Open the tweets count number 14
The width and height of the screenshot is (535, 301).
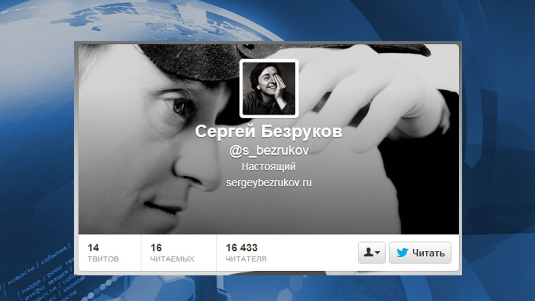pyautogui.click(x=93, y=248)
